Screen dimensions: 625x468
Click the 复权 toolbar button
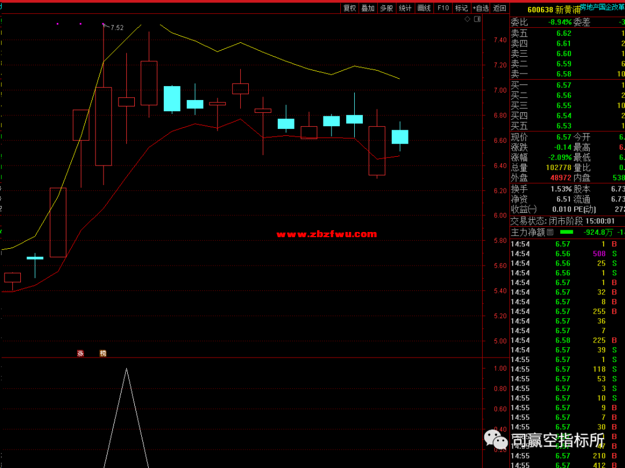pyautogui.click(x=350, y=8)
